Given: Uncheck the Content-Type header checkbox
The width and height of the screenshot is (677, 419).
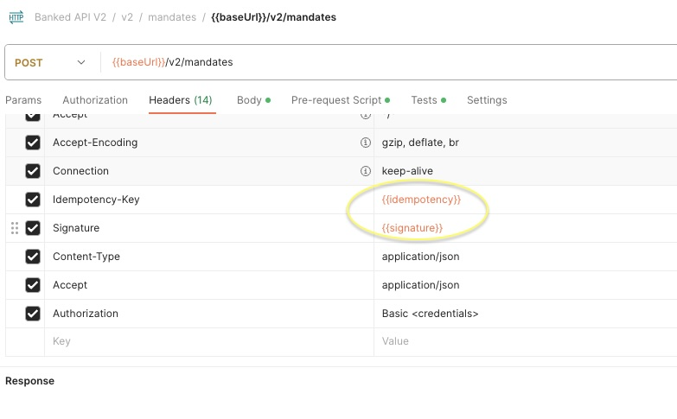Looking at the screenshot, I should click(33, 257).
